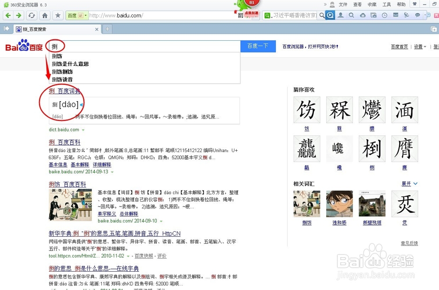
Task: Open the mail envelope toolbar icon
Action: [x=396, y=15]
